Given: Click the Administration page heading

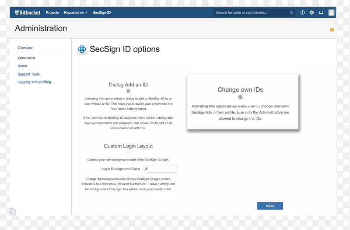Looking at the screenshot, I should coord(41,28).
